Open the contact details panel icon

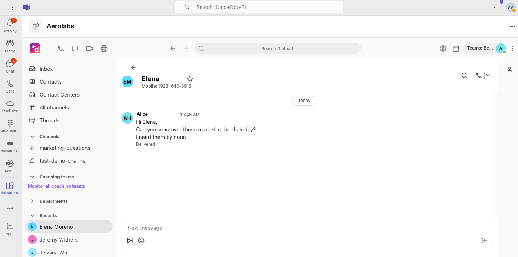[x=510, y=70]
